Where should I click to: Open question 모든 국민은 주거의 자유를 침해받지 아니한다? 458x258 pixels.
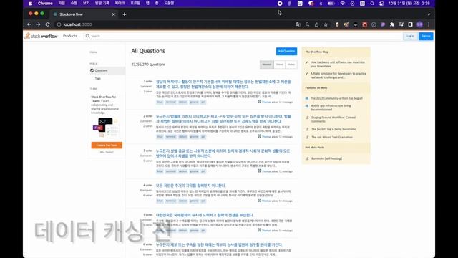tap(191, 186)
